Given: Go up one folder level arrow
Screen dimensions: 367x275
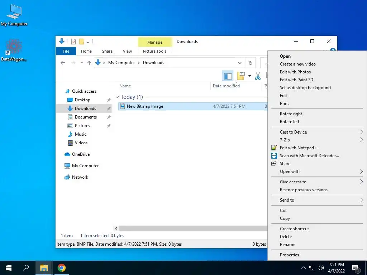Looking at the screenshot, I should point(89,63).
